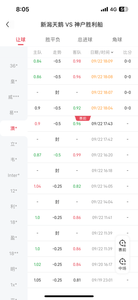Choose bookmaker 皇* in sidebar
Image resolution: width=138 pixels, height=300 pixels.
pos(14,81)
